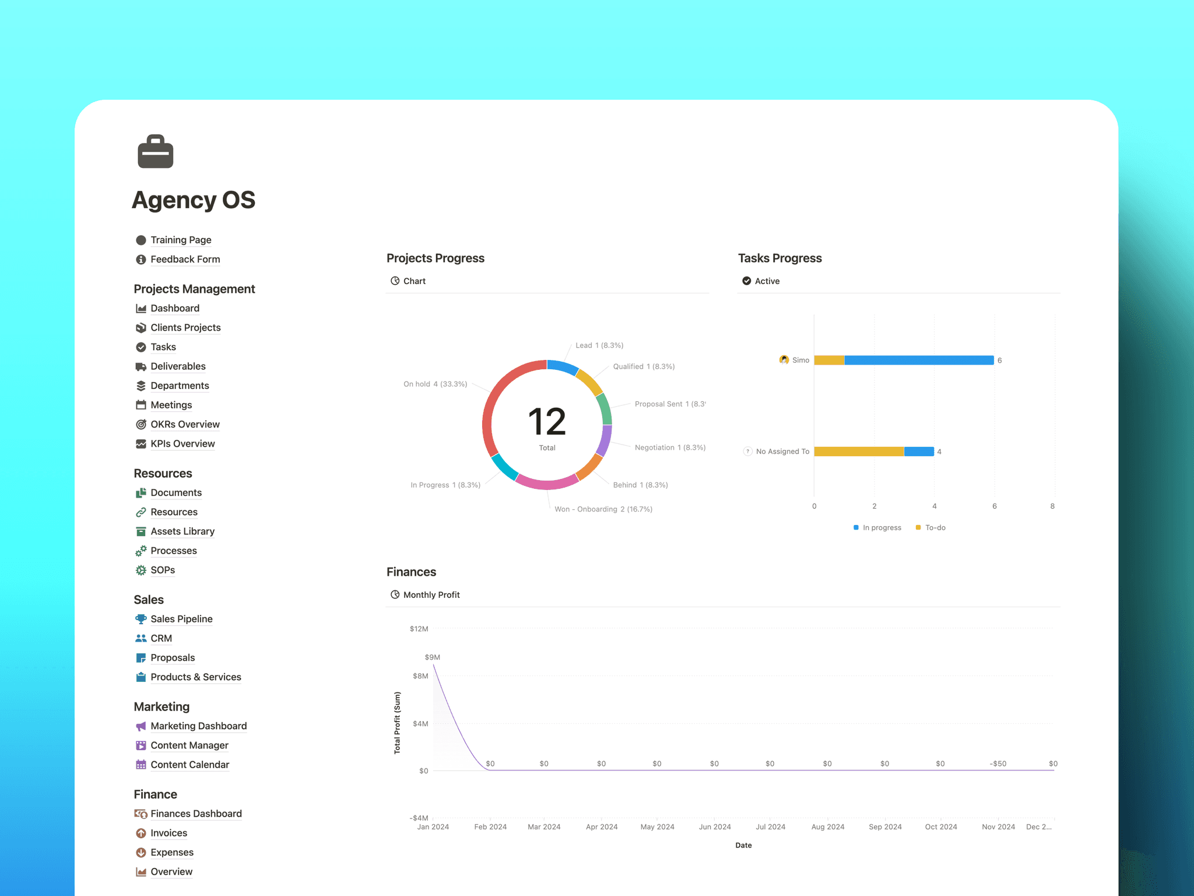Click the clock icon next to the Chart view
Viewport: 1194px width, 896px height.
tap(395, 281)
